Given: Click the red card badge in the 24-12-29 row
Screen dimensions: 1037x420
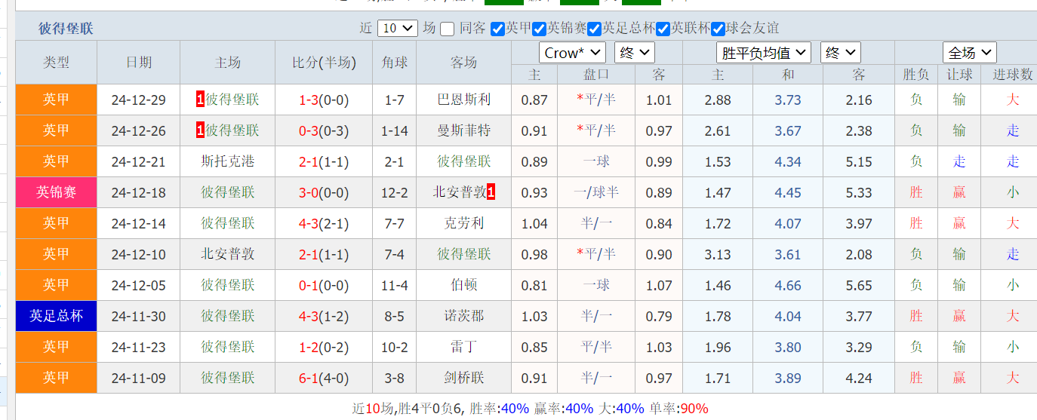Looking at the screenshot, I should pyautogui.click(x=200, y=100).
